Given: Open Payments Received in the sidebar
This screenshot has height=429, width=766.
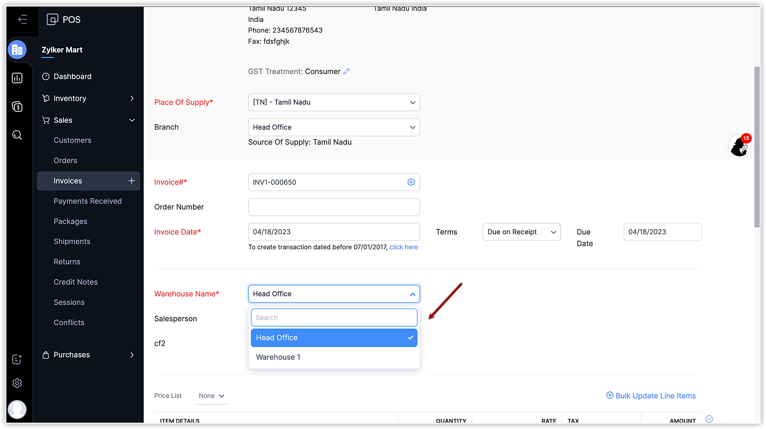Looking at the screenshot, I should coord(87,201).
